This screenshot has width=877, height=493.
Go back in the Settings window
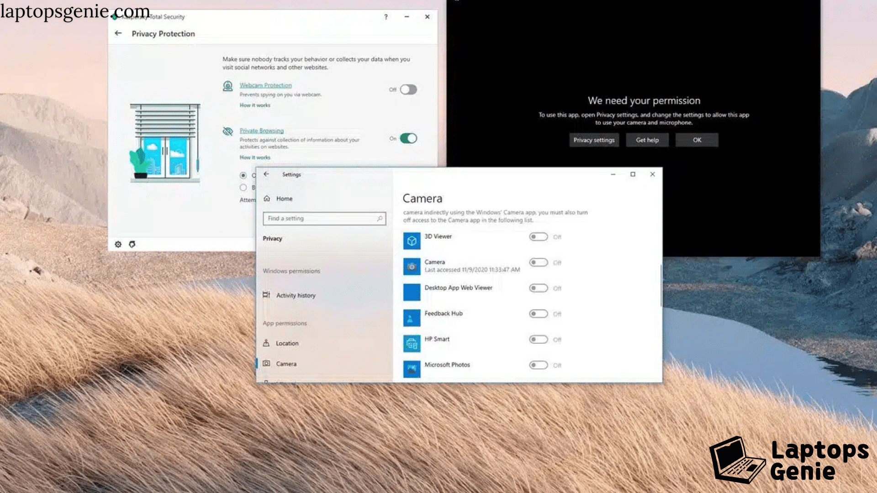pyautogui.click(x=266, y=174)
